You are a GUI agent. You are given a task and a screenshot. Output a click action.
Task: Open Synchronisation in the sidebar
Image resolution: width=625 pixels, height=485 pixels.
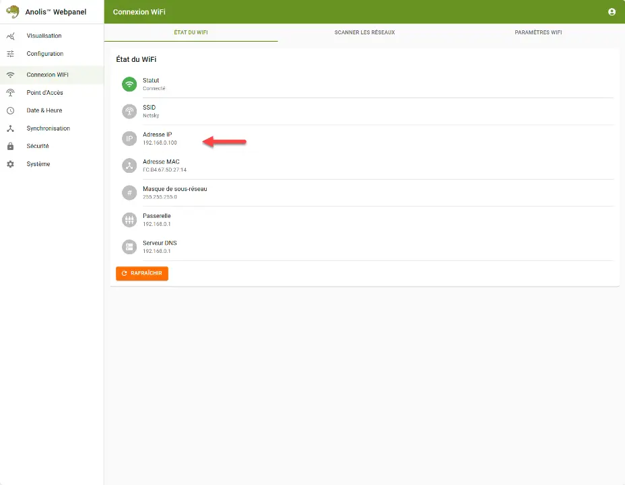click(x=52, y=128)
